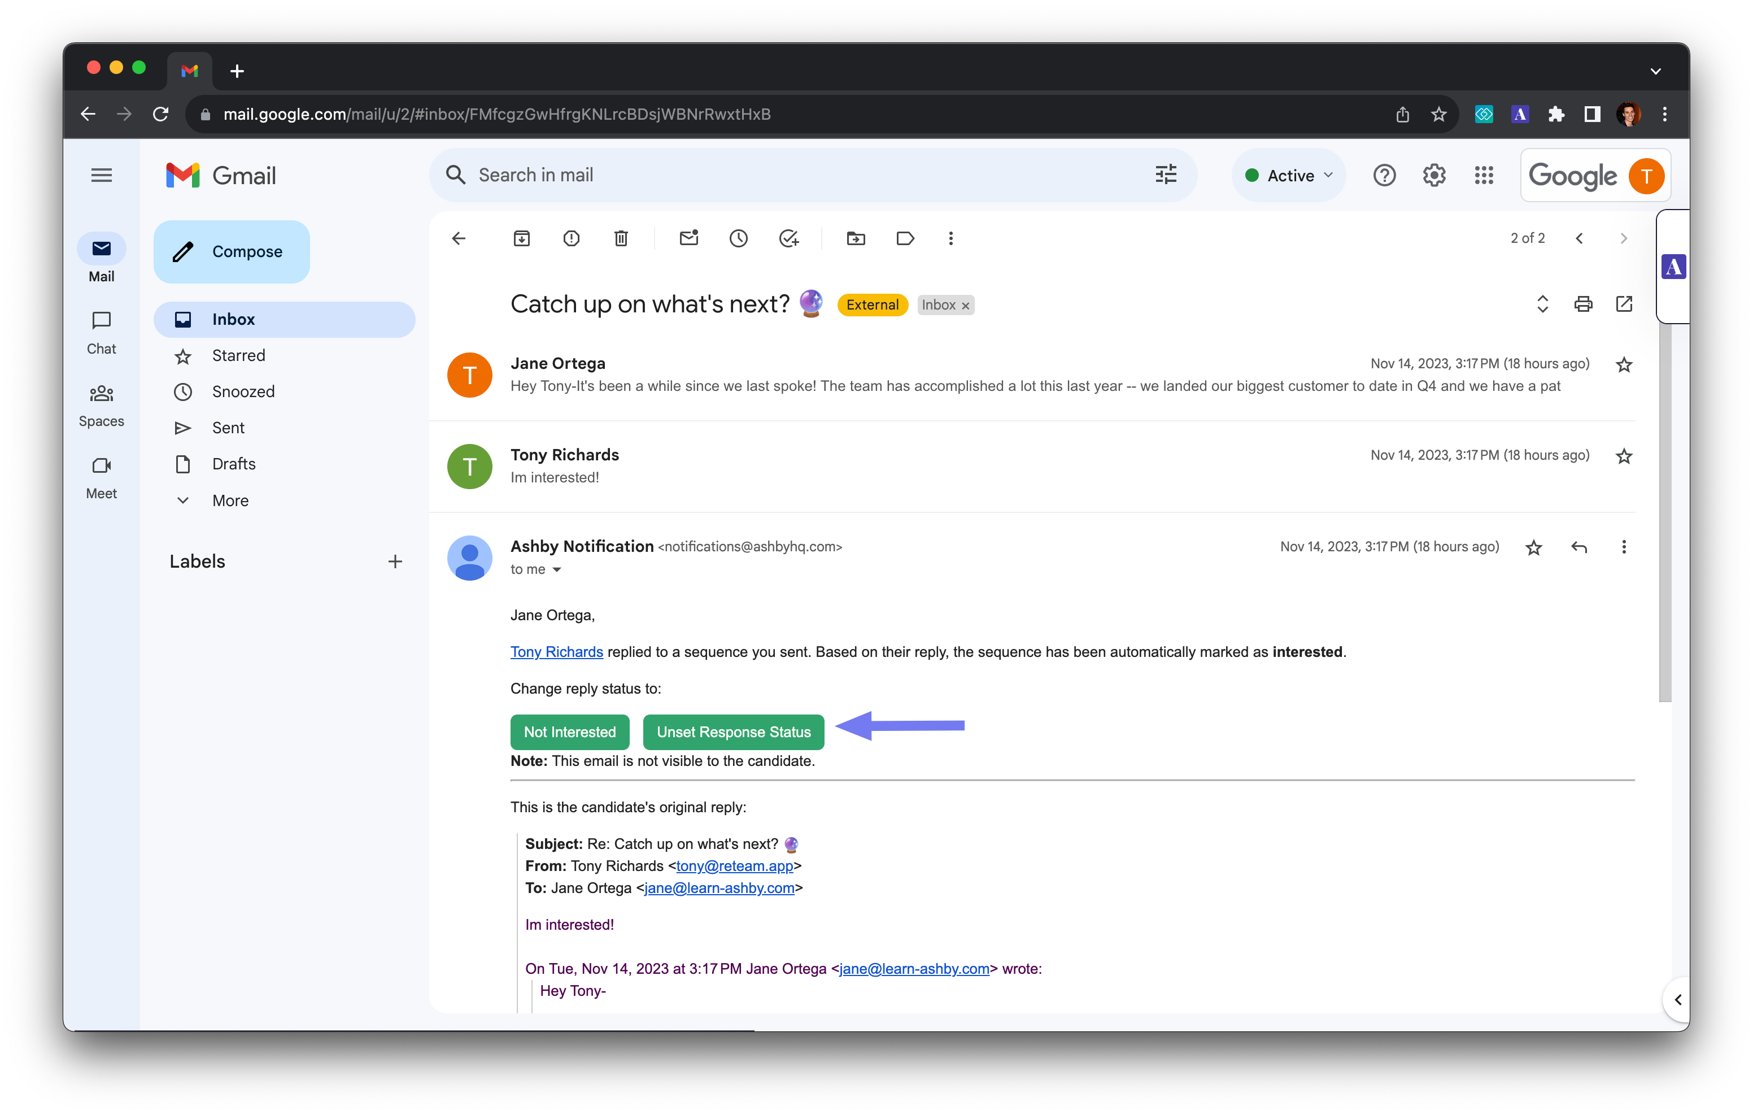Open the Starred folder

[x=238, y=355]
